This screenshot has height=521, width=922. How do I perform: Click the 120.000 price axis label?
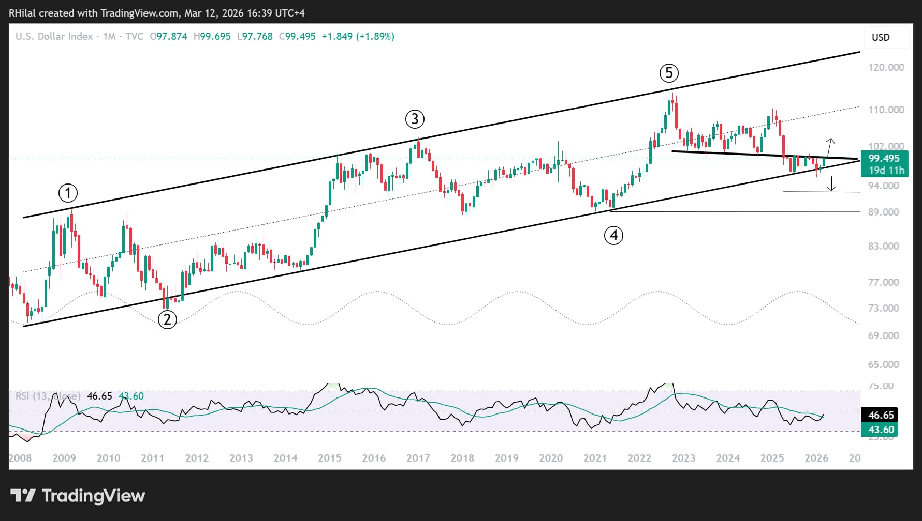point(886,67)
